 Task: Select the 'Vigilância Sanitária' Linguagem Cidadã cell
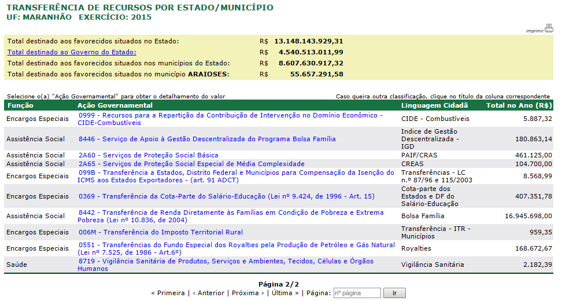[x=432, y=265]
